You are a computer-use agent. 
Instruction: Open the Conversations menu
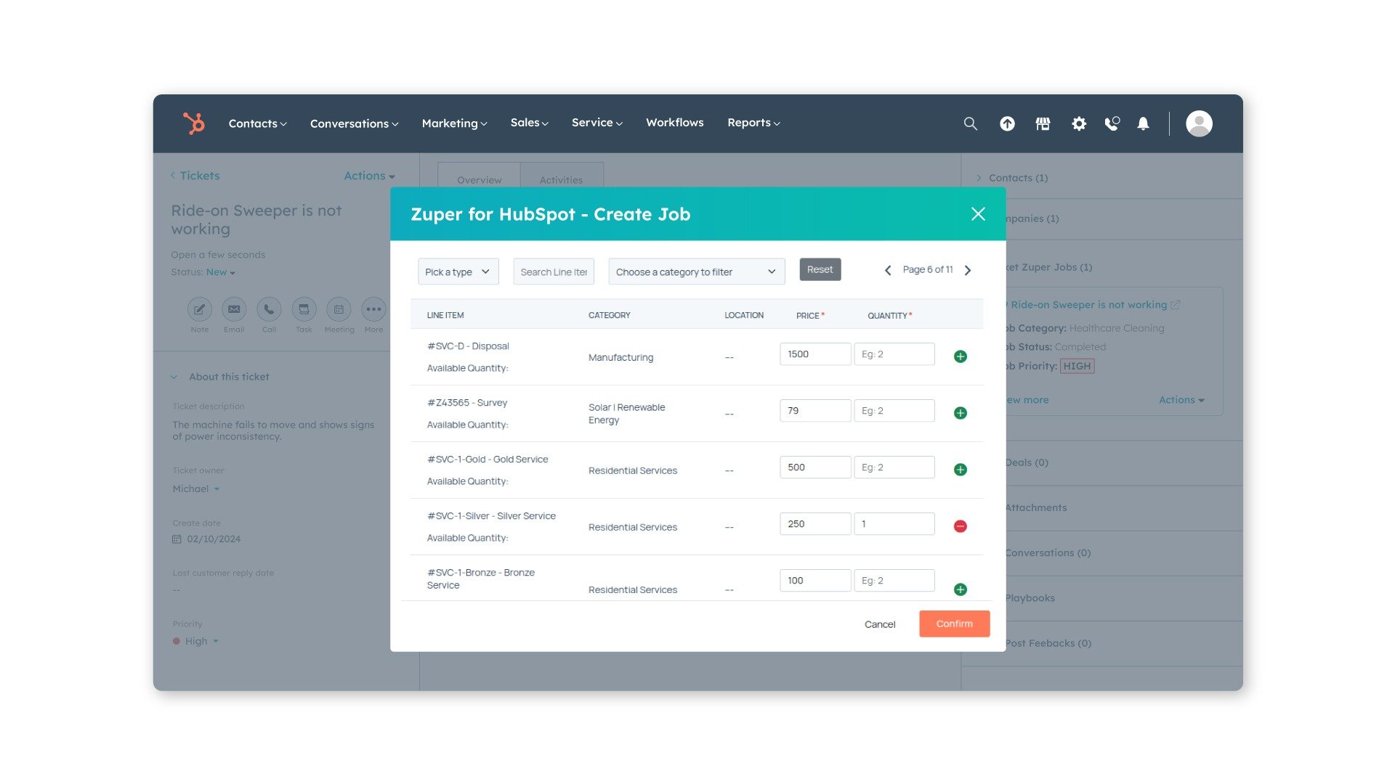pyautogui.click(x=354, y=123)
